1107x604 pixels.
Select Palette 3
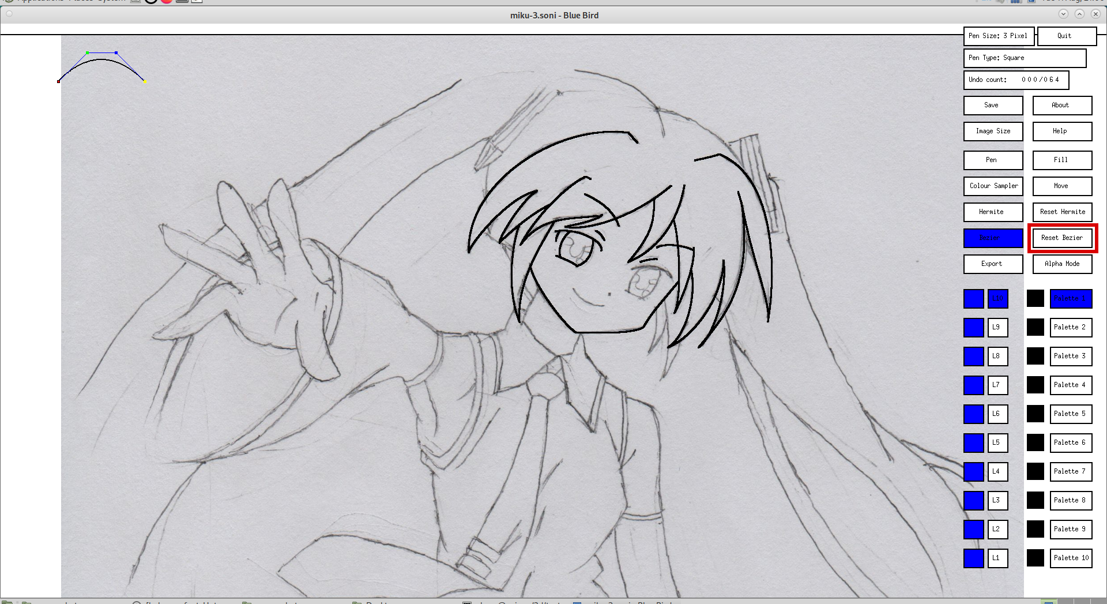point(1071,356)
